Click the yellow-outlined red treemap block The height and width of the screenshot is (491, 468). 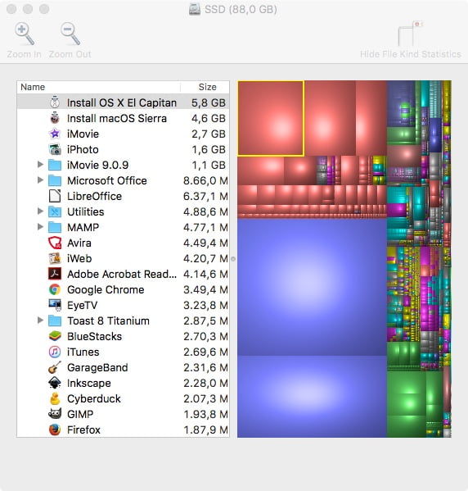pos(271,118)
